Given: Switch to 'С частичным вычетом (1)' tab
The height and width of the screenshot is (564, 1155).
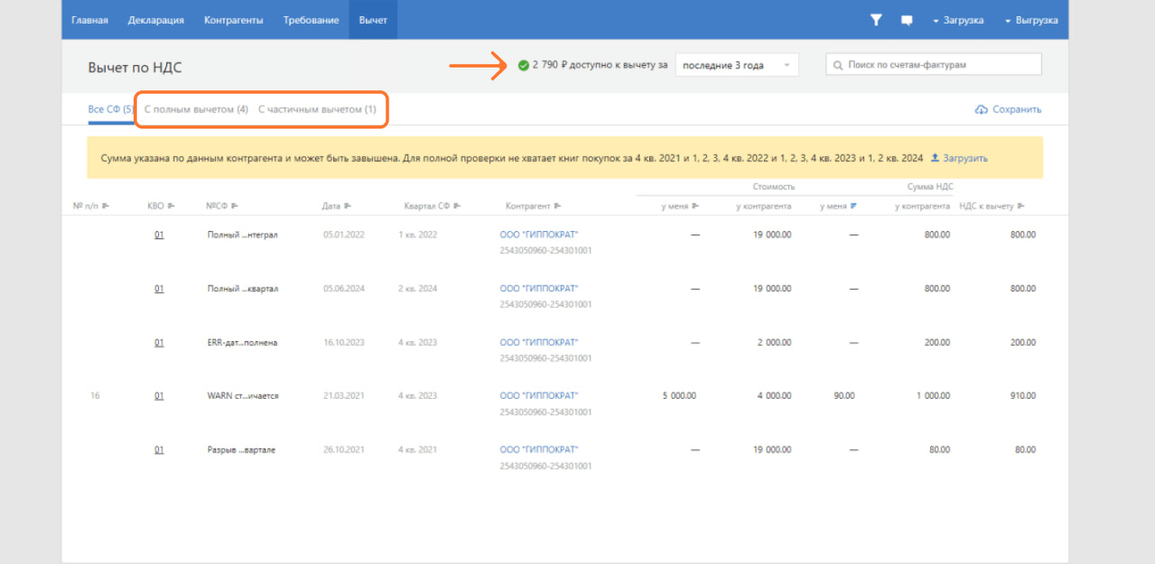Looking at the screenshot, I should (317, 110).
